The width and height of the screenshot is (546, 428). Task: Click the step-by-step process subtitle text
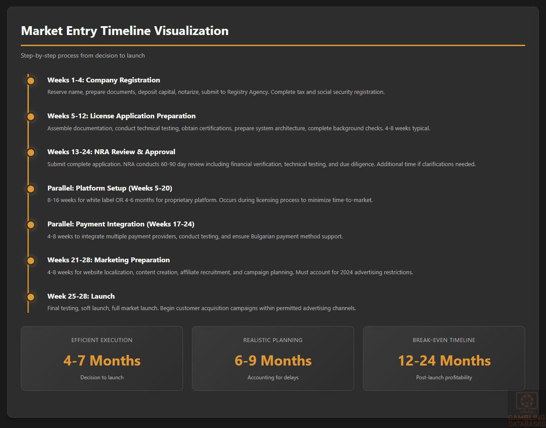point(83,55)
